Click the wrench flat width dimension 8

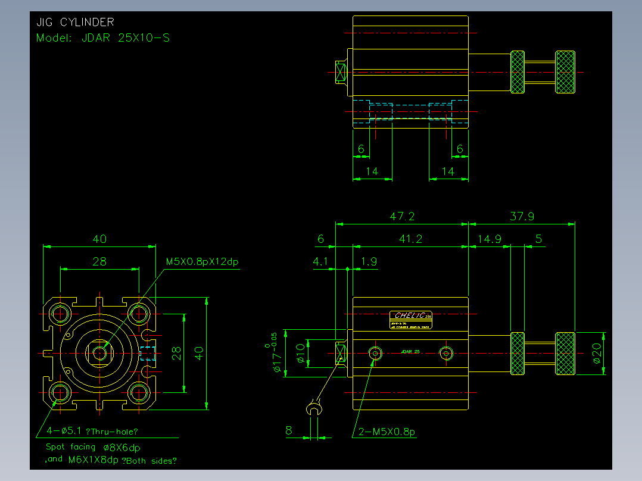coord(289,430)
